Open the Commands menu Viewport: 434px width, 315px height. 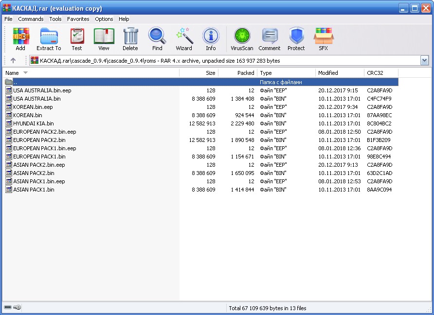(x=31, y=19)
